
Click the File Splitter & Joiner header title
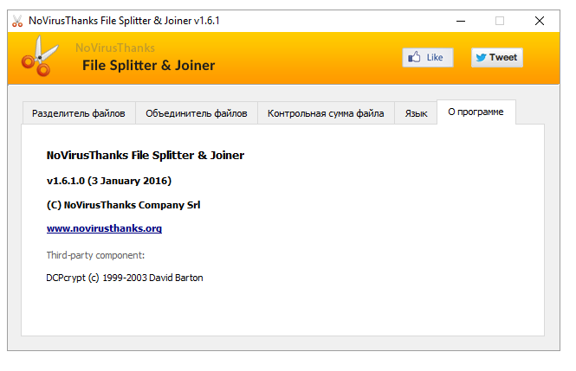(148, 66)
